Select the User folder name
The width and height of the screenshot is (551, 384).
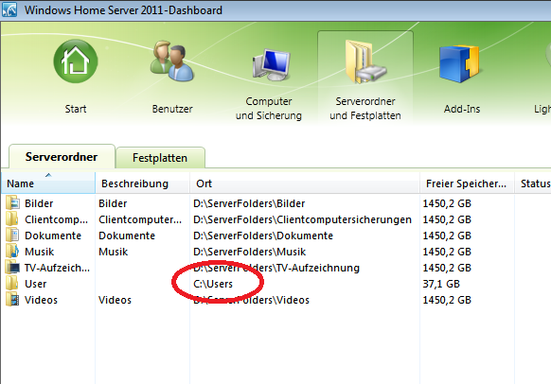35,284
